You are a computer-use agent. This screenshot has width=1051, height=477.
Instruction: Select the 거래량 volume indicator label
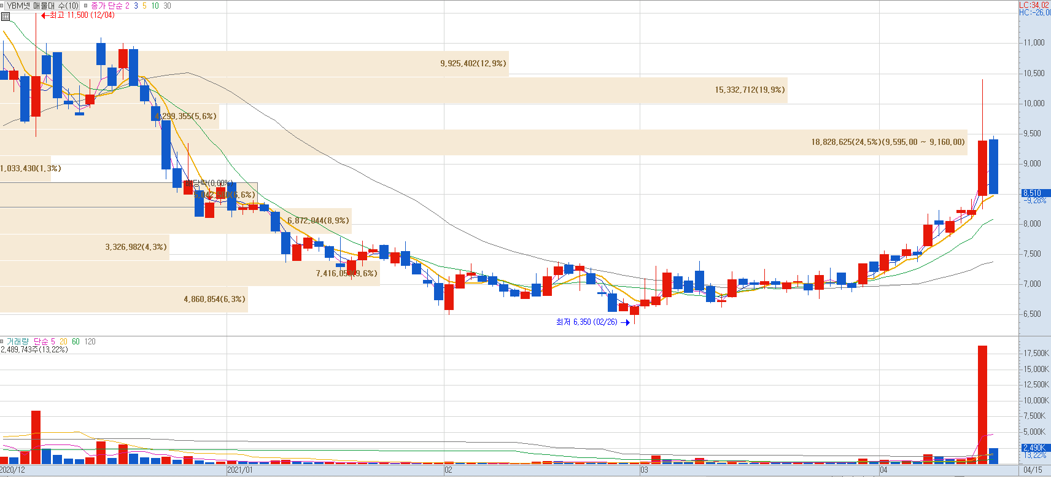click(18, 341)
